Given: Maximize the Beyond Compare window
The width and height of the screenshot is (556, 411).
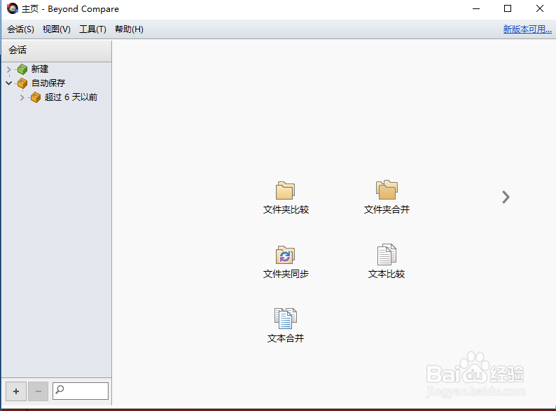Looking at the screenshot, I should coord(508,8).
